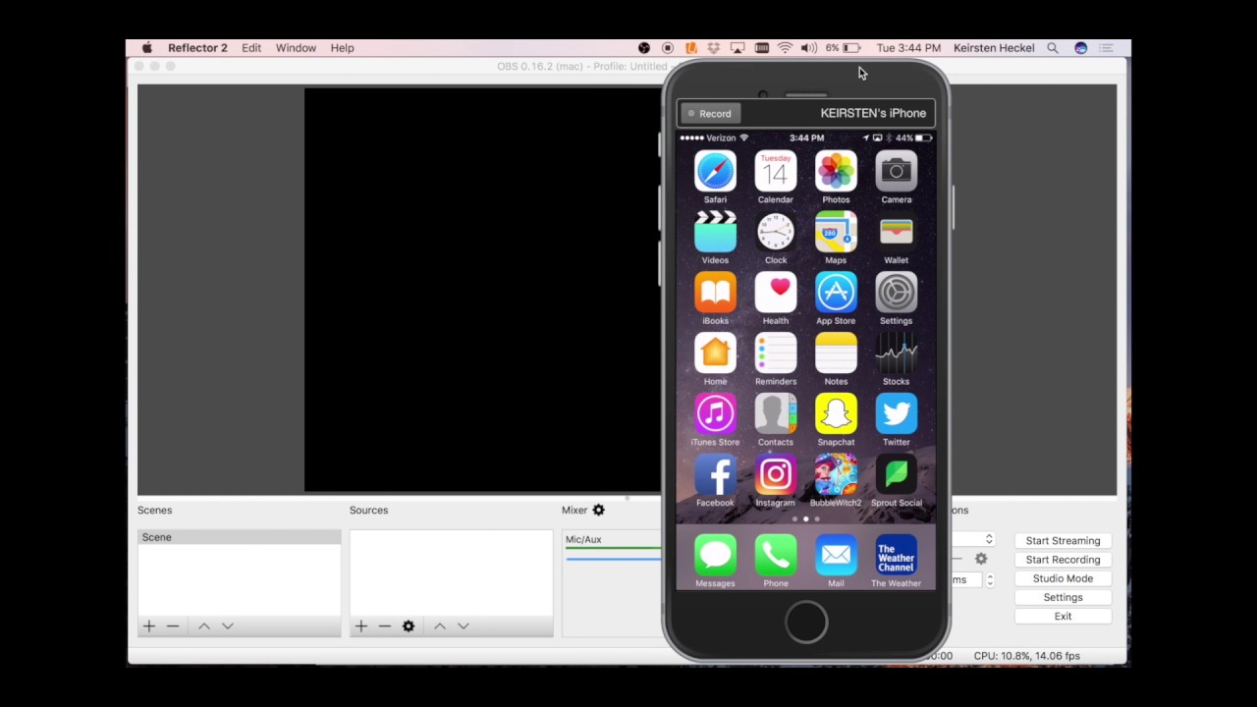Add a new scene with plus button
Screen dimensions: 1257x707
coord(149,626)
